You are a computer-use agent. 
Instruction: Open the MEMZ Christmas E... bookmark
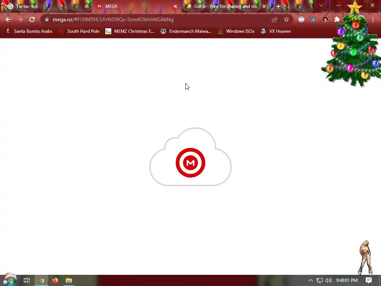click(130, 31)
